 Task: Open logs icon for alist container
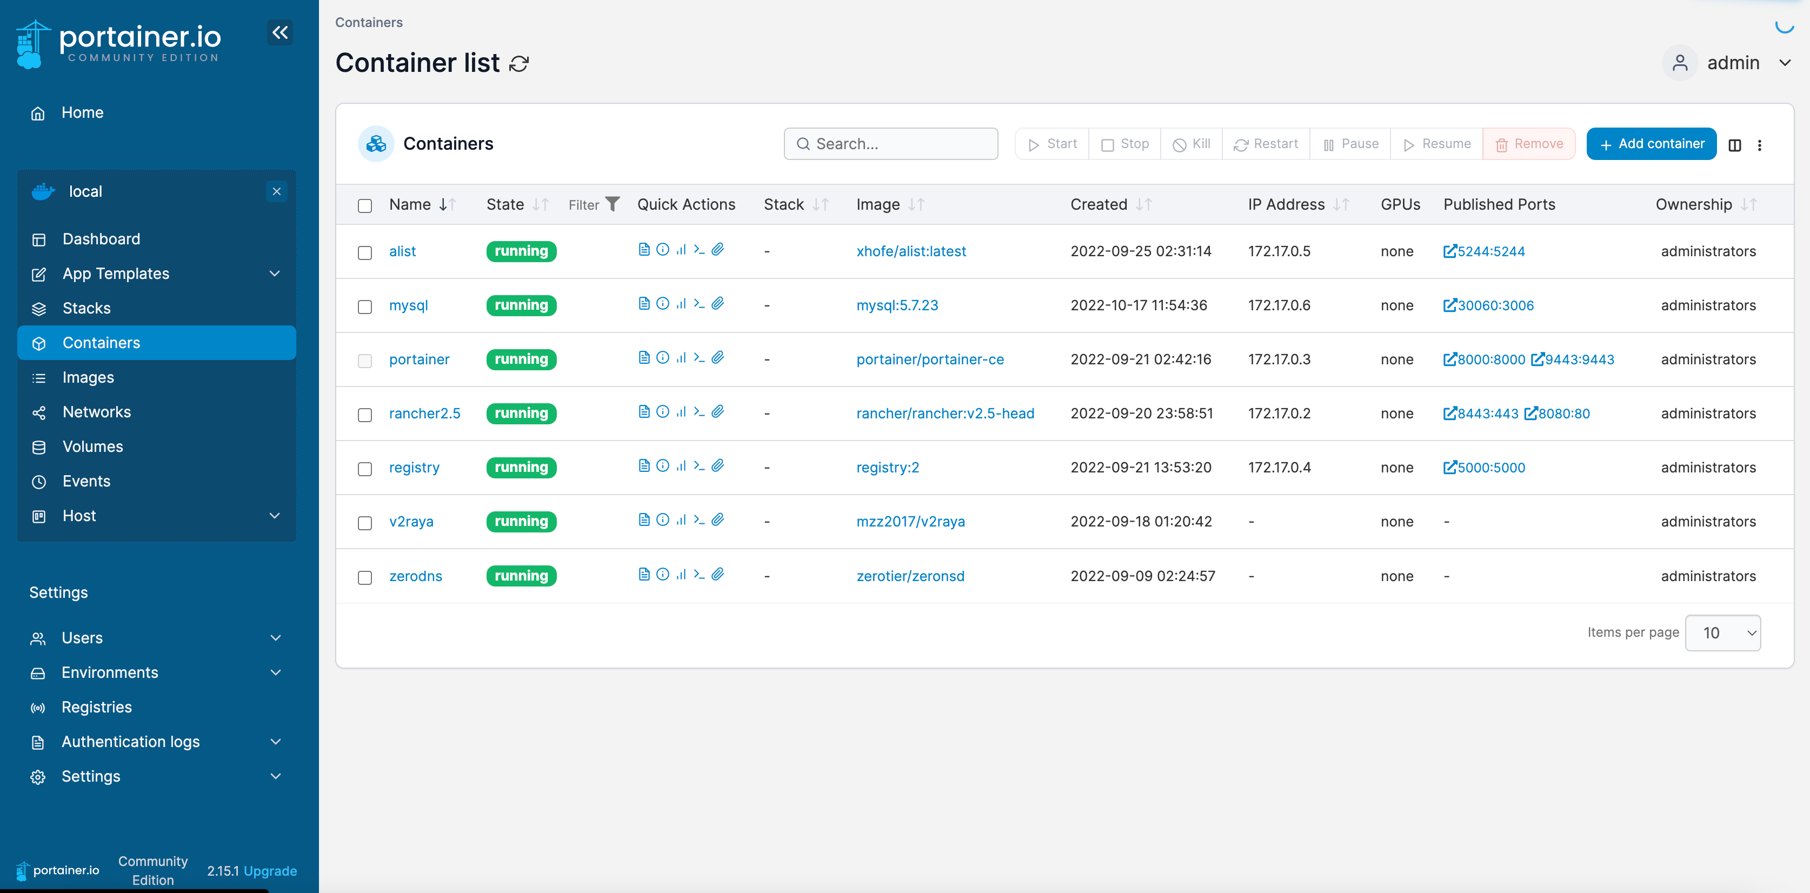pos(644,249)
